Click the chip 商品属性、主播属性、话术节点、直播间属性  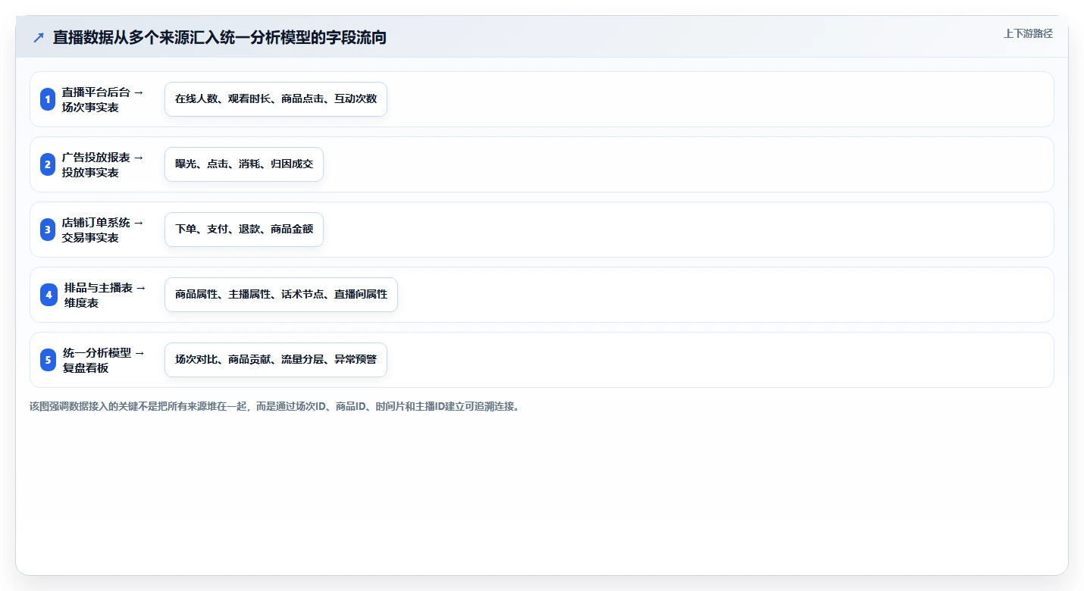pos(281,295)
